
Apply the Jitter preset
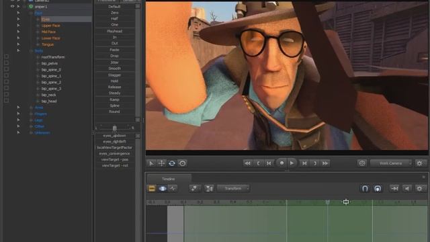(115, 63)
